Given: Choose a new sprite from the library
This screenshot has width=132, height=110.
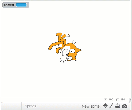Looking at the screenshot, I should click(x=105, y=106).
